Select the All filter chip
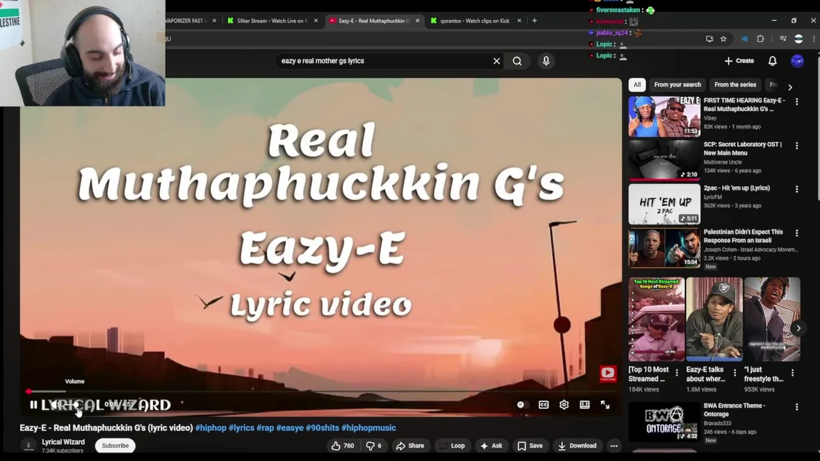This screenshot has width=820, height=461. pos(637,85)
